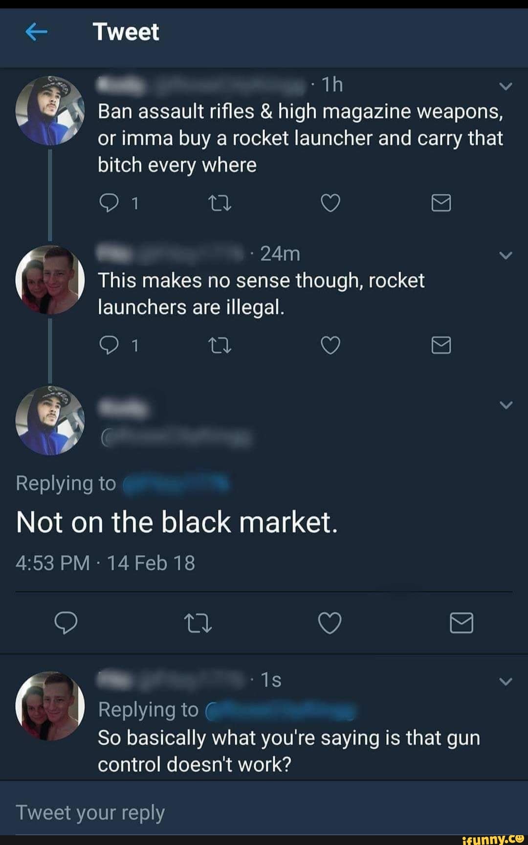Like the 'Ban assault rifles' tweet

tap(330, 203)
